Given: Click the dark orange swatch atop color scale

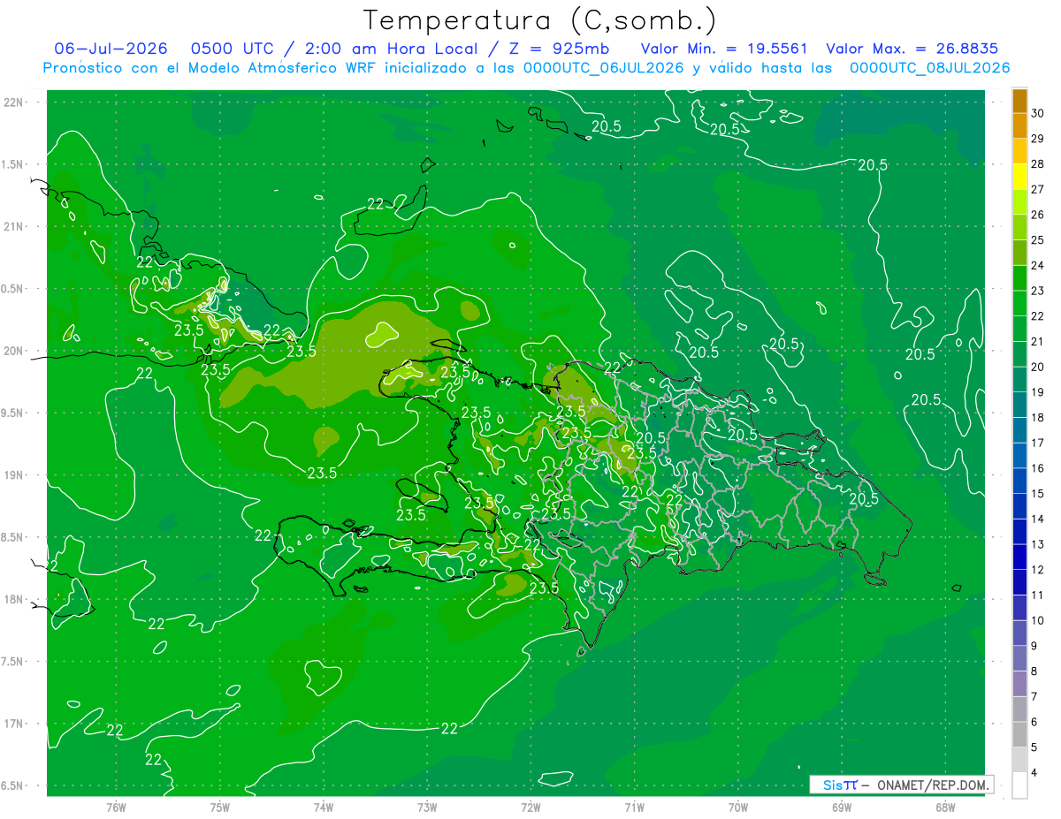Looking at the screenshot, I should [x=1019, y=101].
